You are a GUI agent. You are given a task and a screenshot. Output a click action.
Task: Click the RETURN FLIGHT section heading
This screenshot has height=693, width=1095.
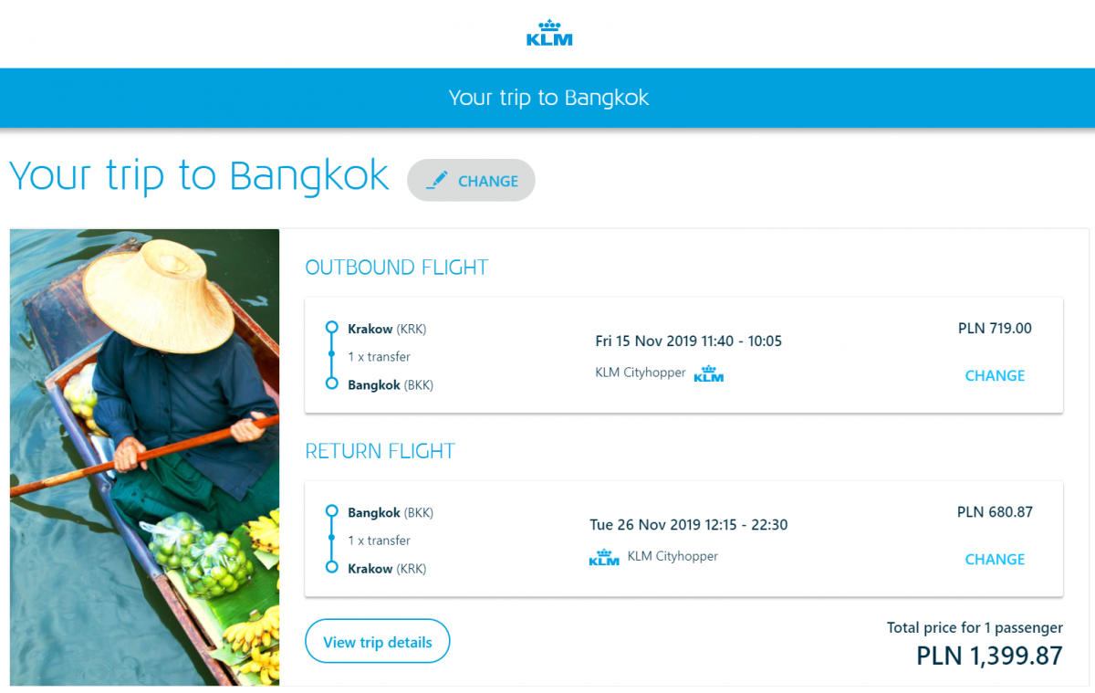point(380,451)
